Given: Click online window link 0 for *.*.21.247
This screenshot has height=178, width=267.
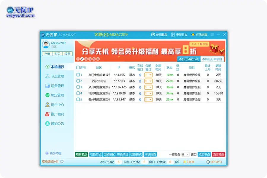Looking at the screenshot, I should point(140,99).
